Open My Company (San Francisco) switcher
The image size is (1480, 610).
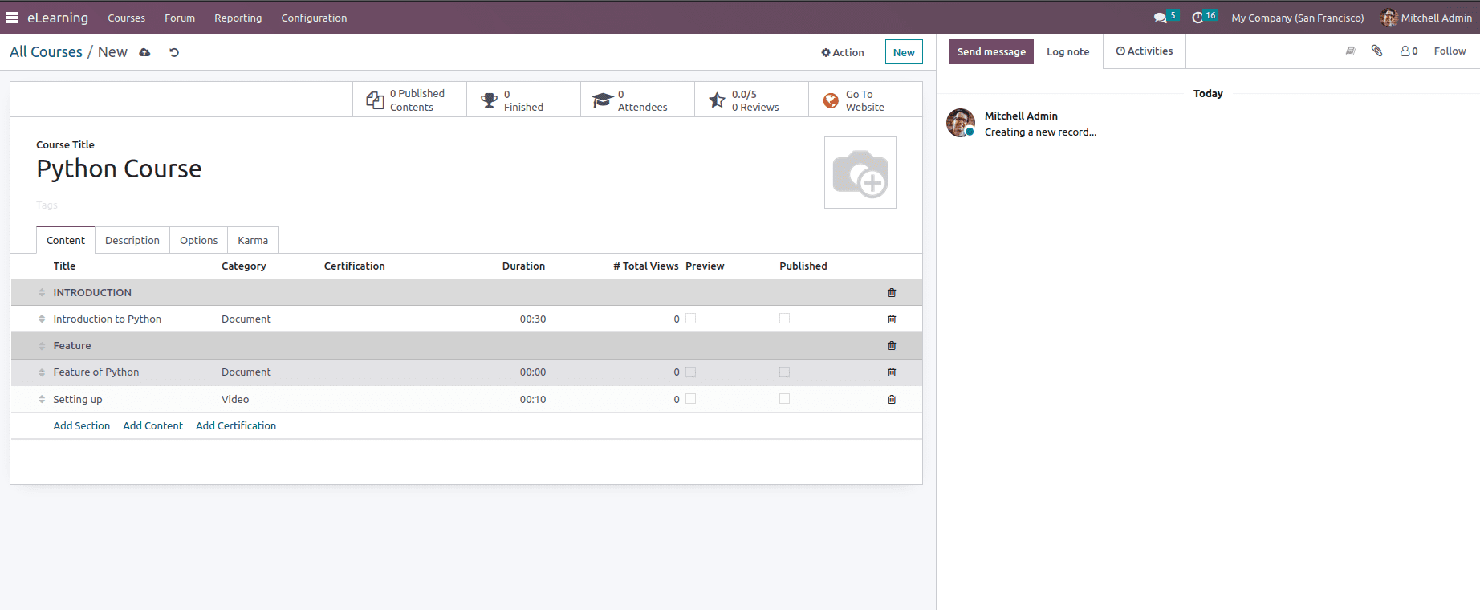[x=1298, y=18]
